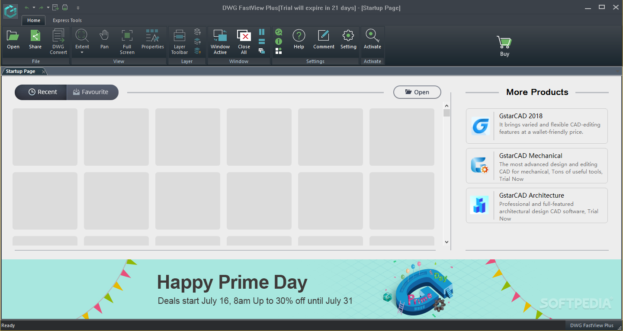Viewport: 623px width, 331px height.
Task: Click the recent list scrollbar thumb
Action: point(447,113)
